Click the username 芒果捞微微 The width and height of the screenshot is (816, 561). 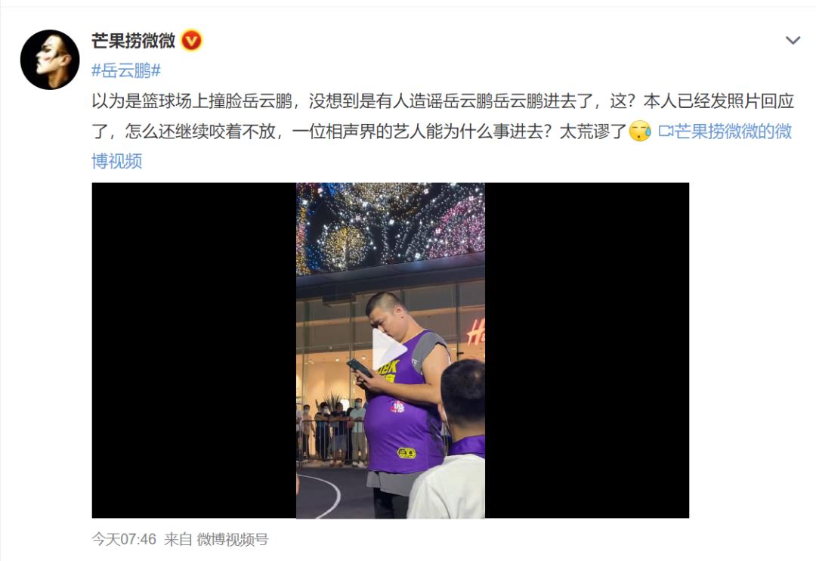coord(133,41)
